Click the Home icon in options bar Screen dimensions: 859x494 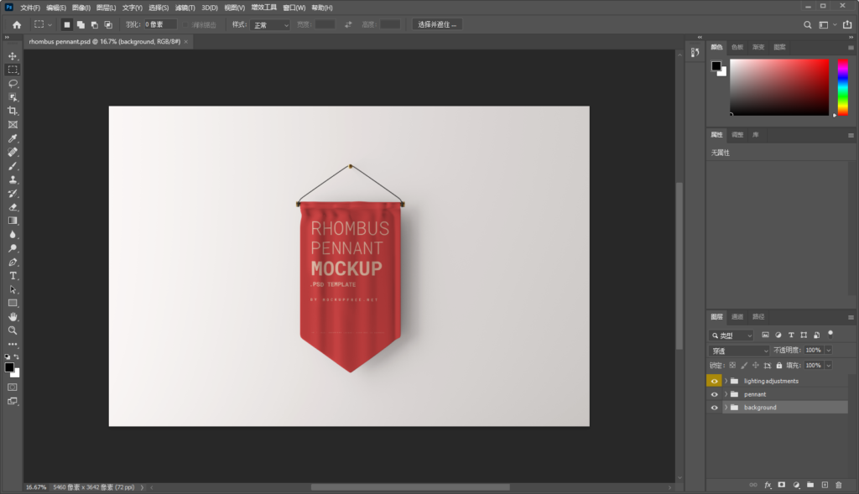[17, 24]
